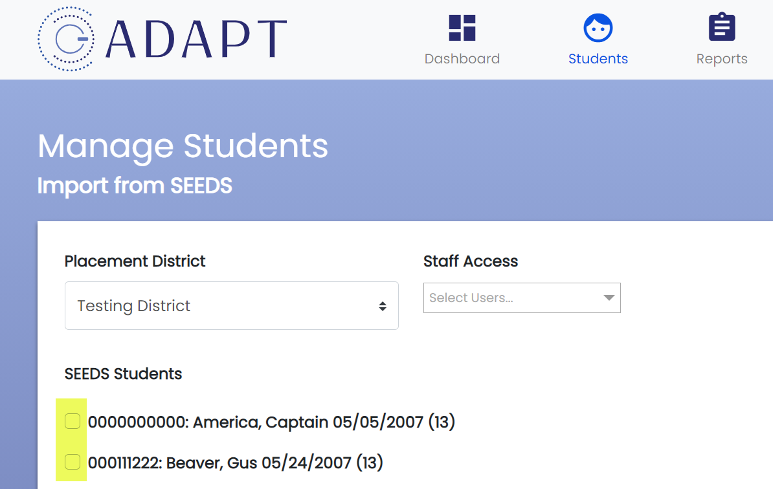This screenshot has width=773, height=489.
Task: Click the Testing District up-down arrows
Action: (383, 307)
